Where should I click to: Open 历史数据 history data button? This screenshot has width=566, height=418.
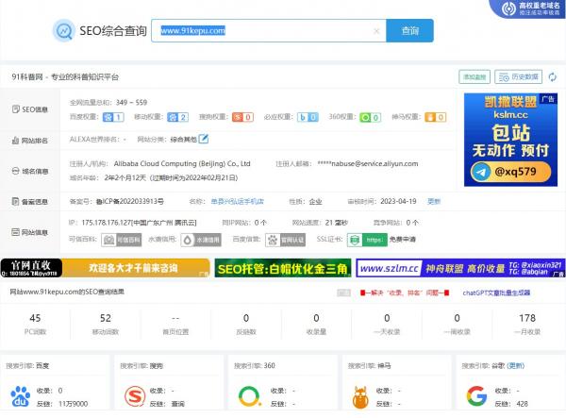[x=518, y=76]
